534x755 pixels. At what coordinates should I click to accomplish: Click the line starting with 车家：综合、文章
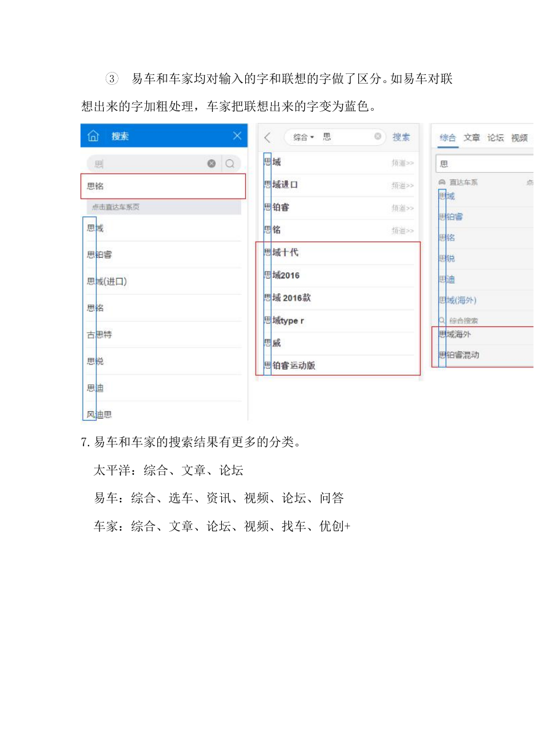click(222, 526)
